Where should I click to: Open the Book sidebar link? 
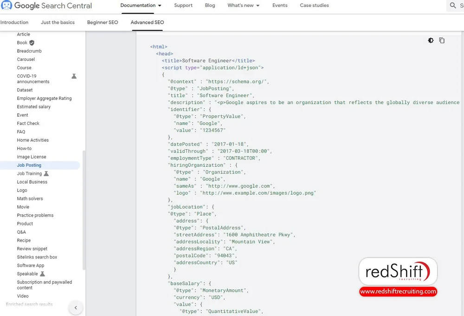click(22, 43)
